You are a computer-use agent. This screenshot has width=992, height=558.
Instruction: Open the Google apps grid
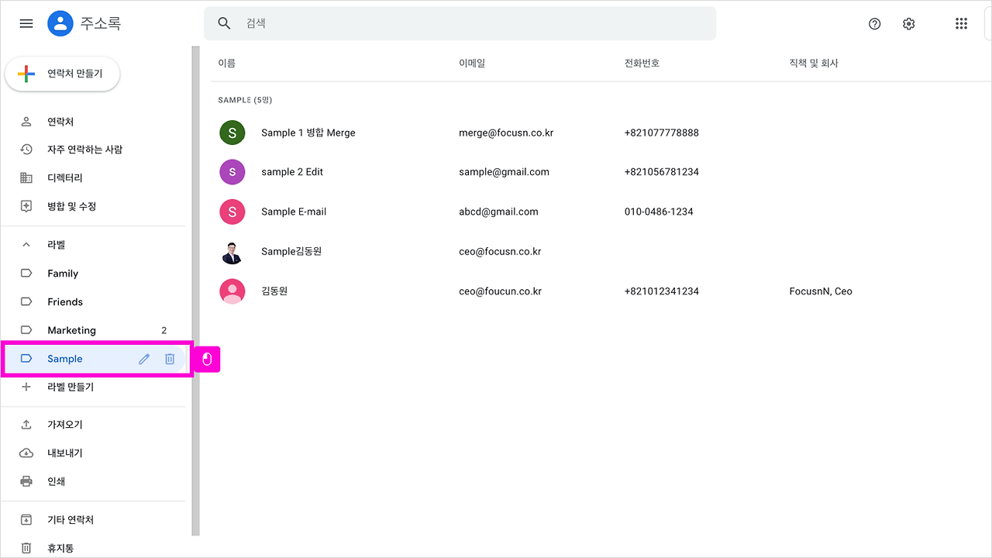point(961,23)
